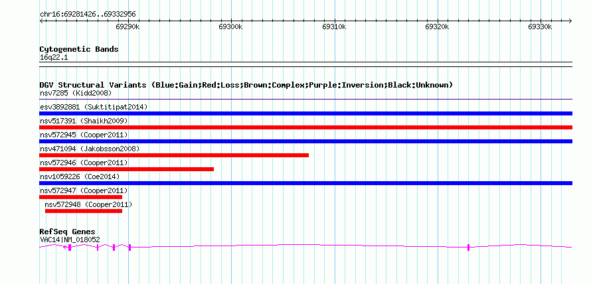Click the chr16:69281426..69332956 coordinate label
The image size is (591, 284).
click(88, 15)
